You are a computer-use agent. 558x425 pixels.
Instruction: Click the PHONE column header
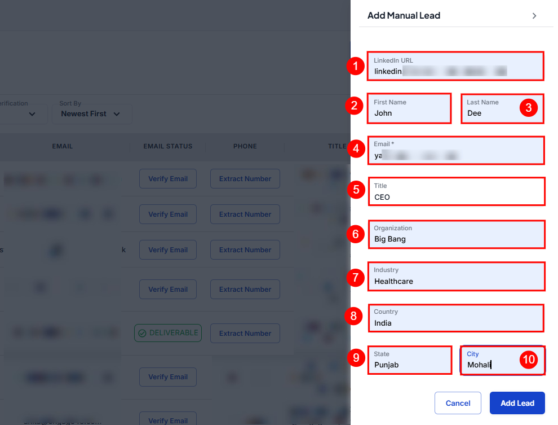(245, 146)
